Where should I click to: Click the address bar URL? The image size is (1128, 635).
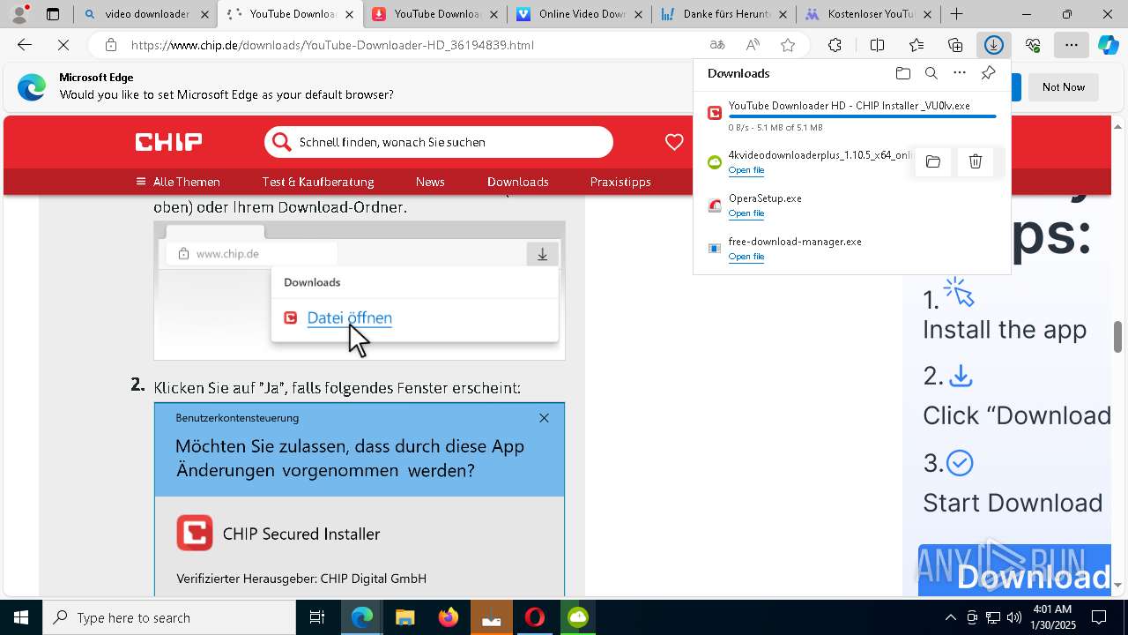coord(332,45)
